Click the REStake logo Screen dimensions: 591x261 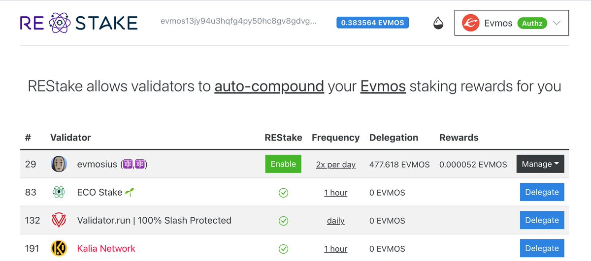pyautogui.click(x=79, y=23)
